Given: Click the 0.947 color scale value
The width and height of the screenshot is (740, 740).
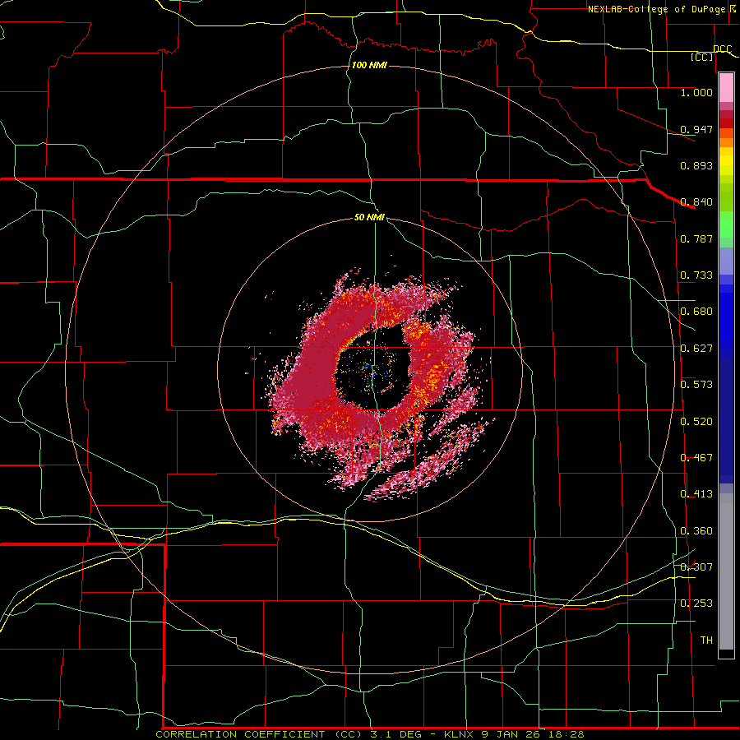Looking at the screenshot, I should (x=696, y=129).
